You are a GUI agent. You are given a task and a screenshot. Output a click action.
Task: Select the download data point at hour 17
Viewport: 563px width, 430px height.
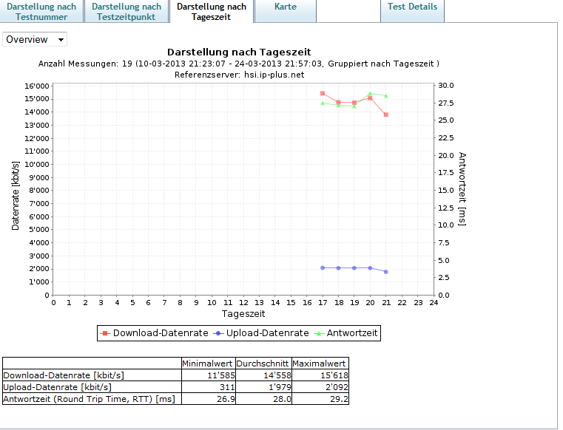323,93
